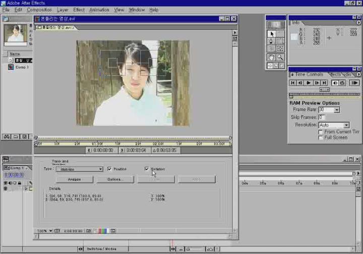This screenshot has width=363, height=254.
Task: Open Info panel flyout menu arrow
Action: [x=358, y=23]
